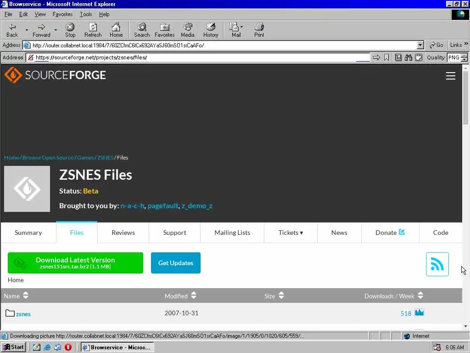The image size is (470, 353).
Task: Open the History toolbar icon
Action: click(211, 30)
